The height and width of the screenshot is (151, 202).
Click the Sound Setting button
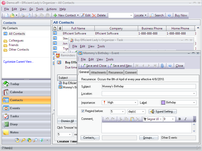coord(163,111)
